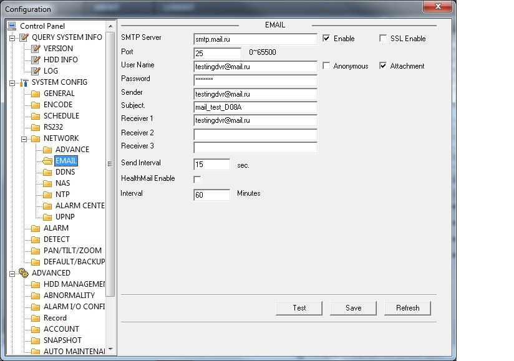Click the LOG notepad icon
The height and width of the screenshot is (361, 514).
click(x=36, y=70)
